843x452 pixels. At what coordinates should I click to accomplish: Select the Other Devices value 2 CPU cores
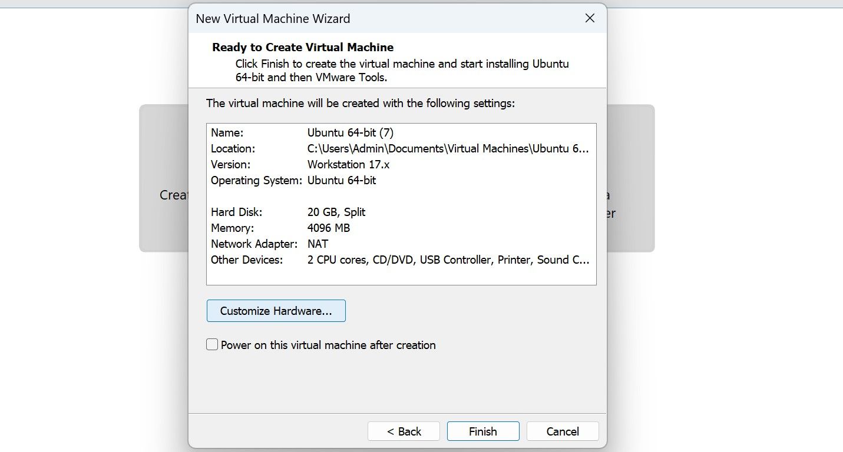tap(448, 260)
